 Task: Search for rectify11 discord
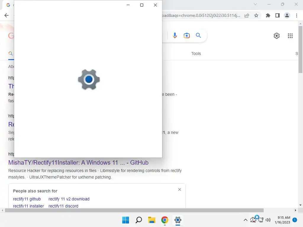tap(63, 206)
